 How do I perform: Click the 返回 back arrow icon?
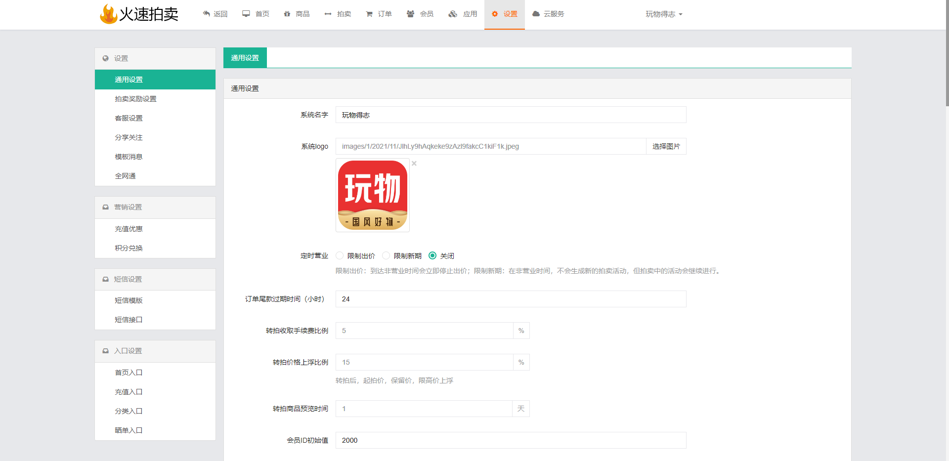pyautogui.click(x=207, y=14)
